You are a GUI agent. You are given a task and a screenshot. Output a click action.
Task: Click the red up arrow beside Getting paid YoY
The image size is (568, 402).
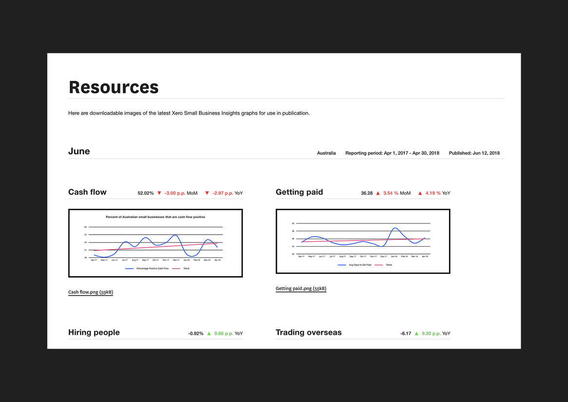420,193
